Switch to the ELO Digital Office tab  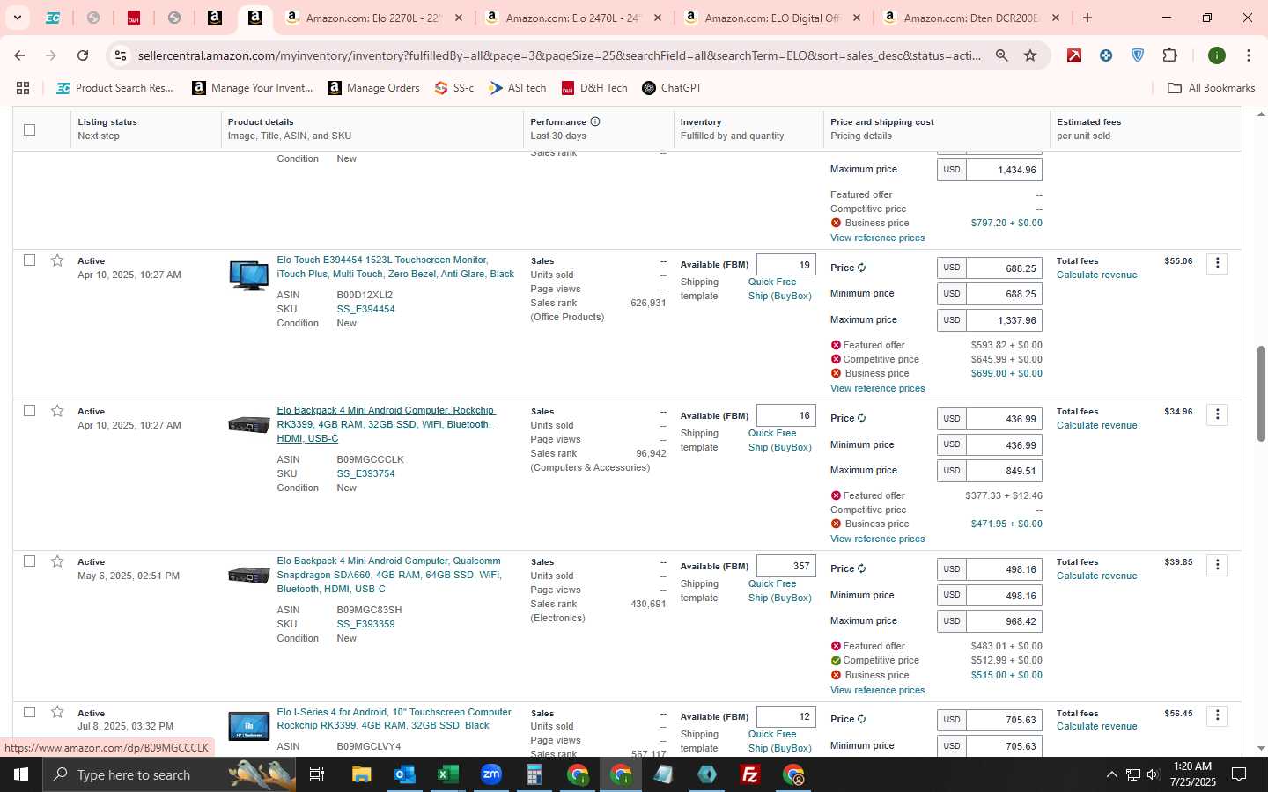coord(771,18)
